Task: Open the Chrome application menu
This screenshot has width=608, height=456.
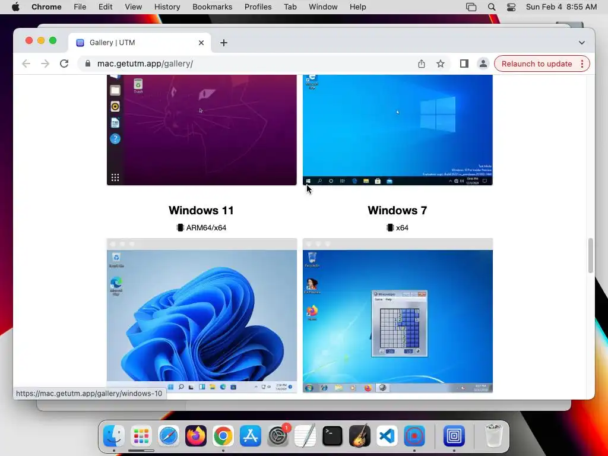Action: (46, 7)
